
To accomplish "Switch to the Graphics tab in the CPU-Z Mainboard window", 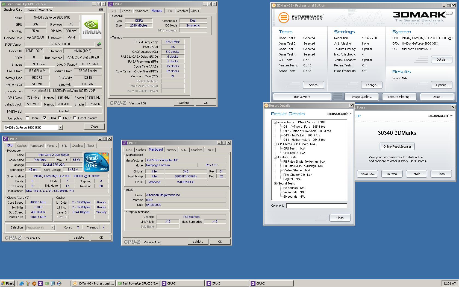I will tap(197, 150).
